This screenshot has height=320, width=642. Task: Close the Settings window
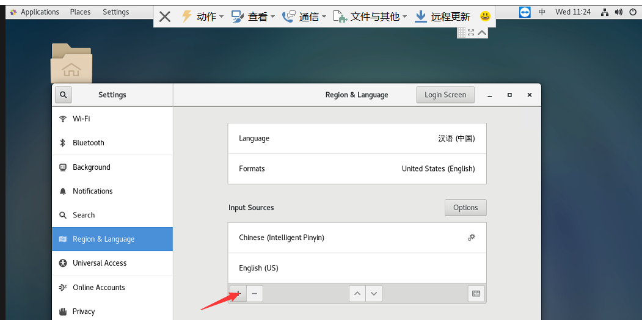(530, 95)
